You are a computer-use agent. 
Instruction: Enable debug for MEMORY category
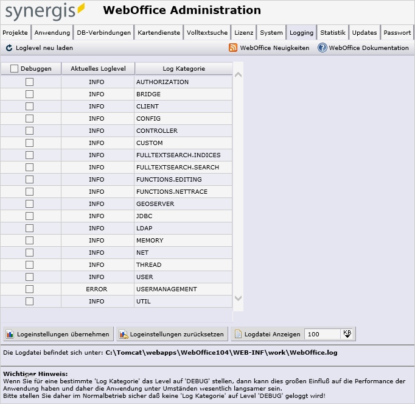pyautogui.click(x=29, y=241)
